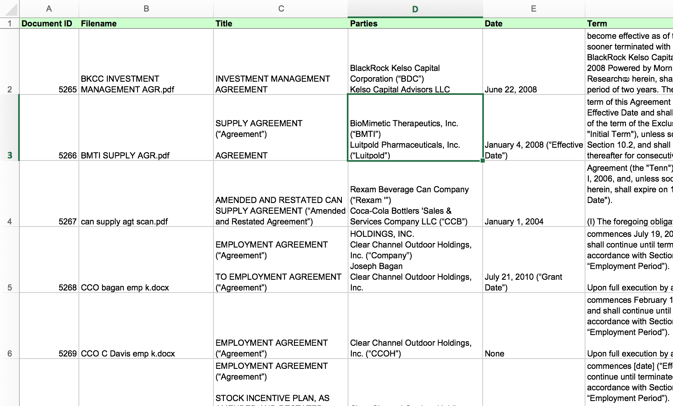Select row 6 header
This screenshot has width=673, height=406.
coord(9,326)
